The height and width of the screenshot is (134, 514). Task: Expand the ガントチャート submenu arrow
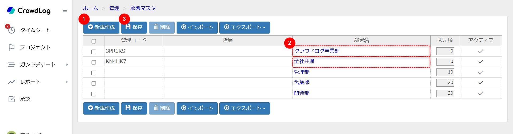tap(67, 64)
